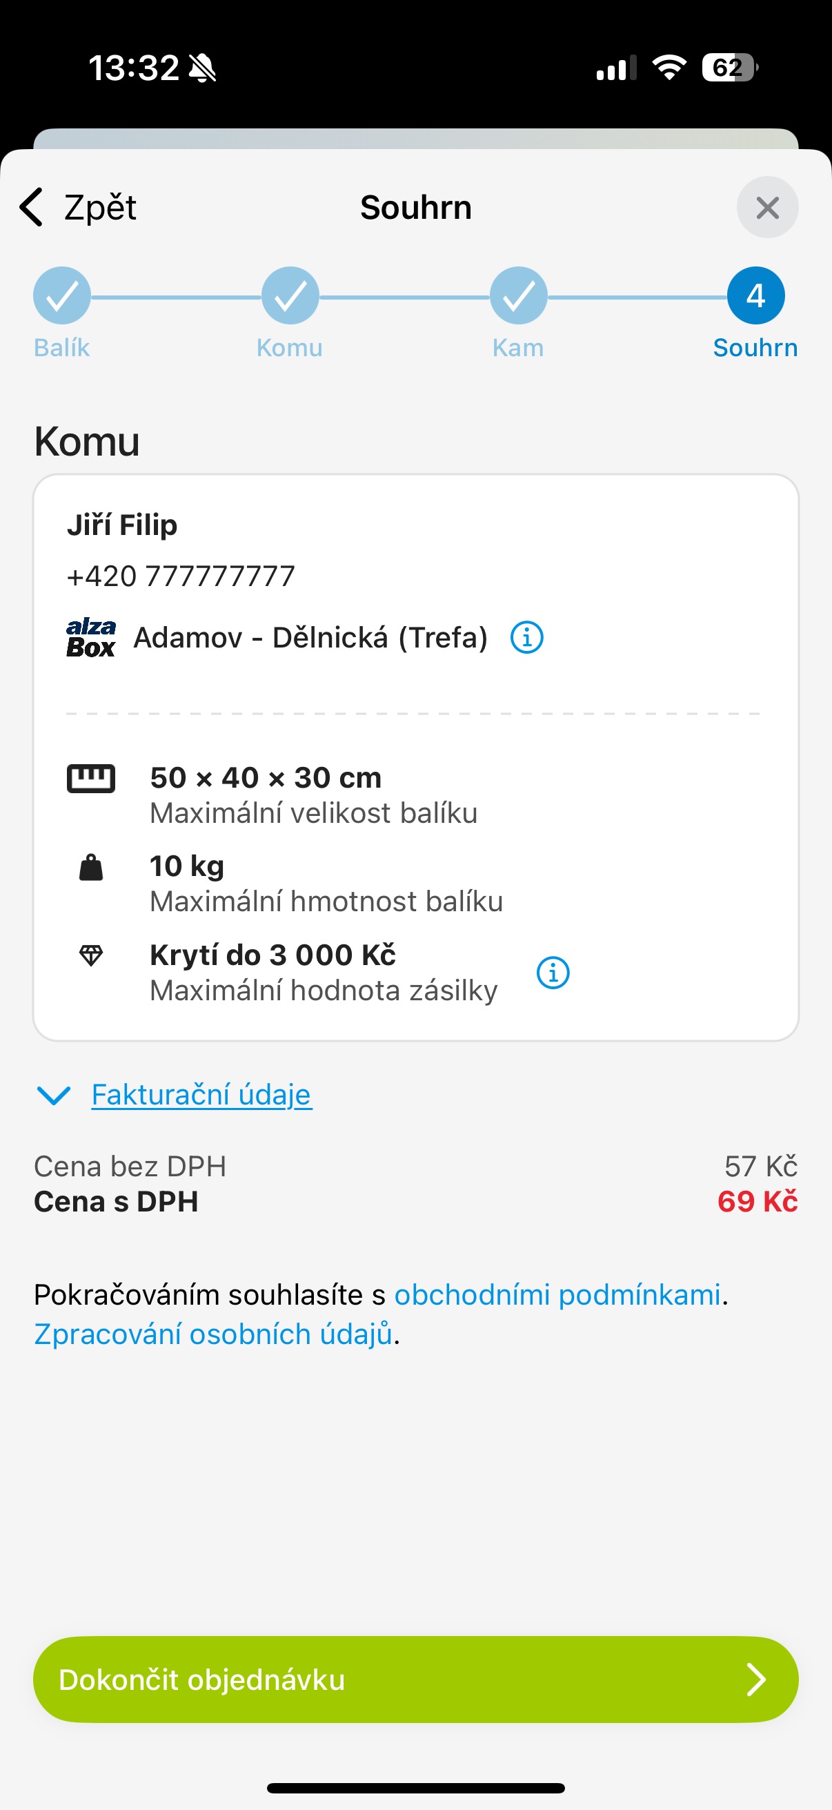
Task: Tap the AlzaBox logo icon
Action: click(90, 637)
